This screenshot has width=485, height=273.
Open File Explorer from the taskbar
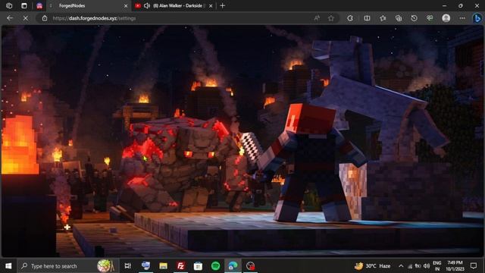(x=164, y=266)
